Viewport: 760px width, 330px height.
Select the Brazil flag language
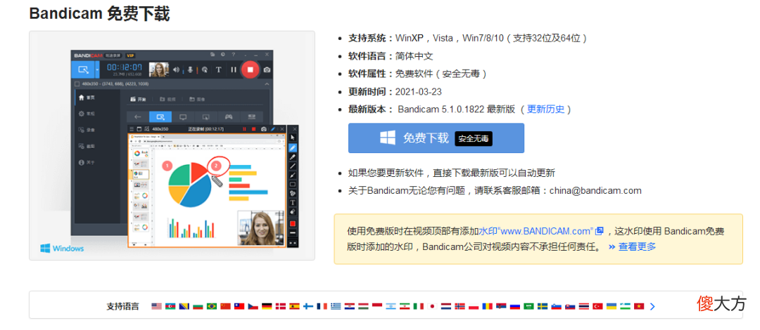[212, 306]
